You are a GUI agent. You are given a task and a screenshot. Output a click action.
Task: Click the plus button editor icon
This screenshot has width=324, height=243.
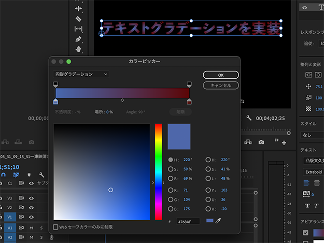coord(284,142)
